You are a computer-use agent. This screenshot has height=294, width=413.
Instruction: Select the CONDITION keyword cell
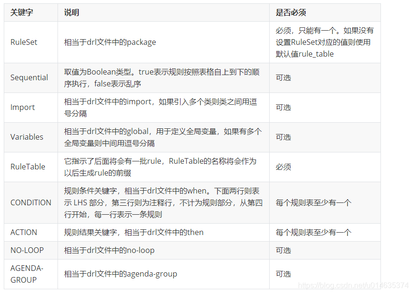pos(31,203)
